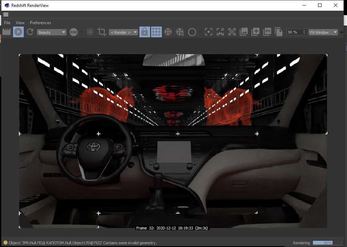The image size is (347, 247).
Task: Click the Rendering status label
Action: [301, 243]
